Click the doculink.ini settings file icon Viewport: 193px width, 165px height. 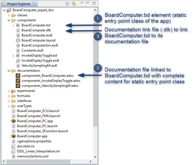(x=13, y=146)
